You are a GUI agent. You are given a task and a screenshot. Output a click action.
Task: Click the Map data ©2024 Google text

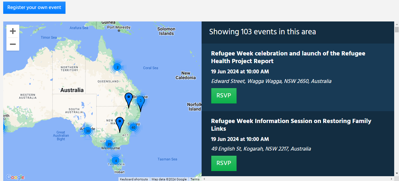pos(169,179)
